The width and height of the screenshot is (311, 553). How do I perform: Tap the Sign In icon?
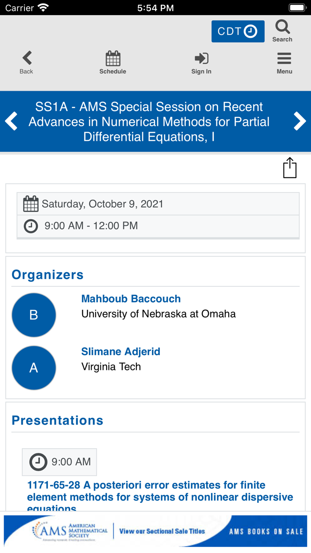tap(201, 58)
